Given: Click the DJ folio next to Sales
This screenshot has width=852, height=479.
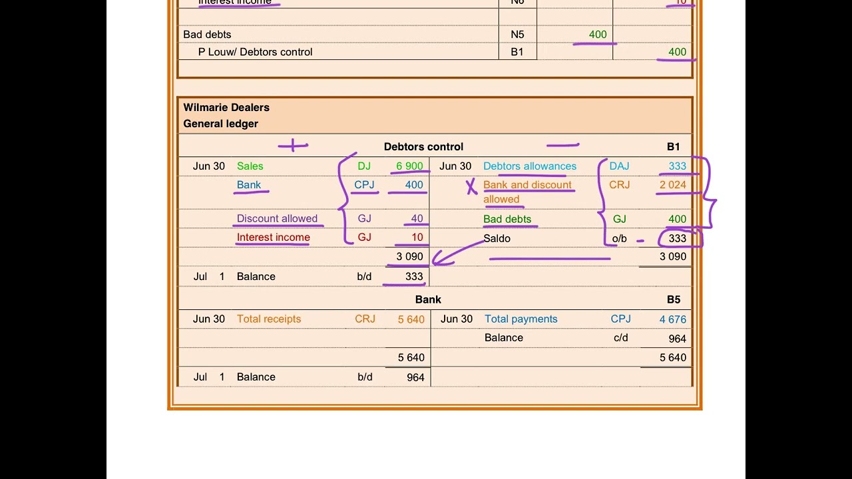Looking at the screenshot, I should point(364,166).
